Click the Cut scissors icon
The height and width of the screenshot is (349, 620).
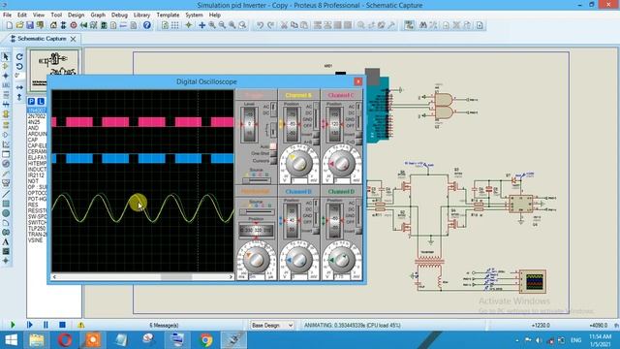tap(284, 25)
